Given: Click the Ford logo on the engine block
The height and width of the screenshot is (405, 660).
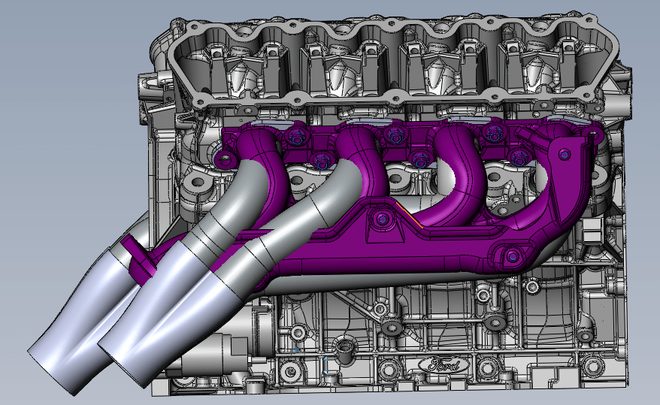Looking at the screenshot, I should tap(444, 364).
